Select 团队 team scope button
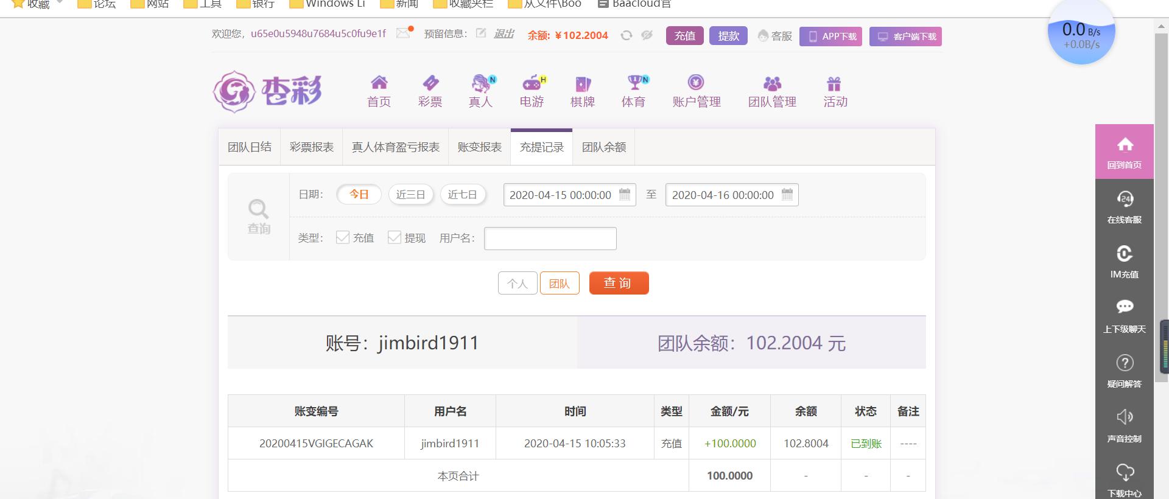The width and height of the screenshot is (1169, 499). tap(560, 284)
